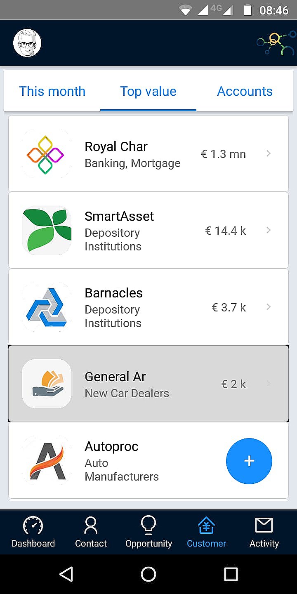297x594 pixels.
Task: Tap the blue plus add button
Action: [x=249, y=461]
